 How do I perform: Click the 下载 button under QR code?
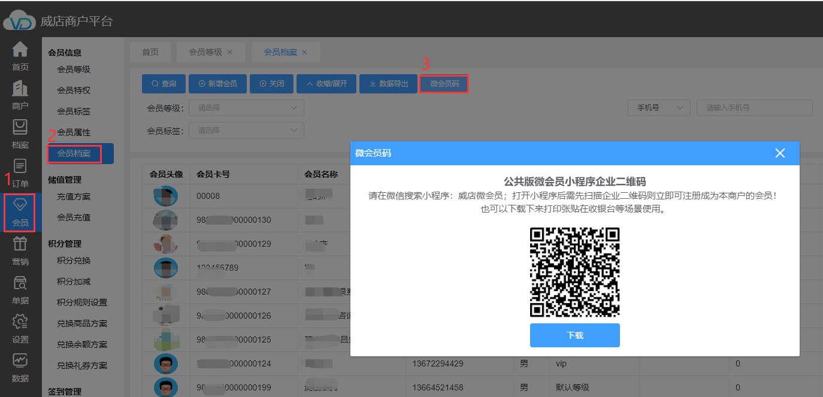574,335
